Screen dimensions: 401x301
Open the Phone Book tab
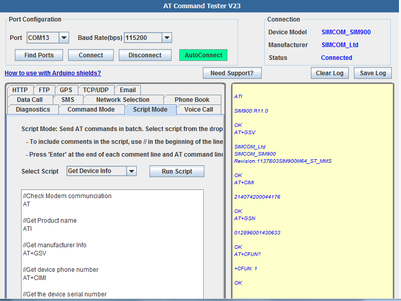[192, 100]
